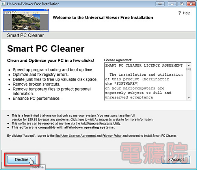Screen dimensions: 197x170
Task: Click "Remove broken shortcuts." bullet
Action: coord(36,84)
